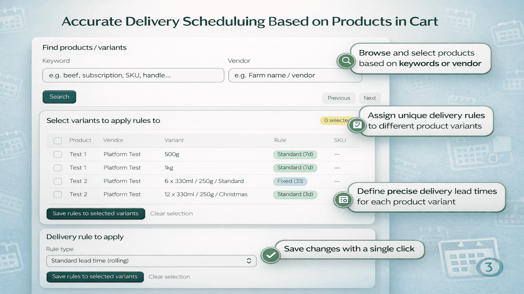Click the 12 x 330ml / 250g / Christmas cell
This screenshot has height=294, width=524.
pos(206,194)
